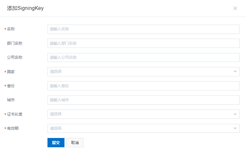Select the 省份 input field

pyautogui.click(x=143, y=86)
